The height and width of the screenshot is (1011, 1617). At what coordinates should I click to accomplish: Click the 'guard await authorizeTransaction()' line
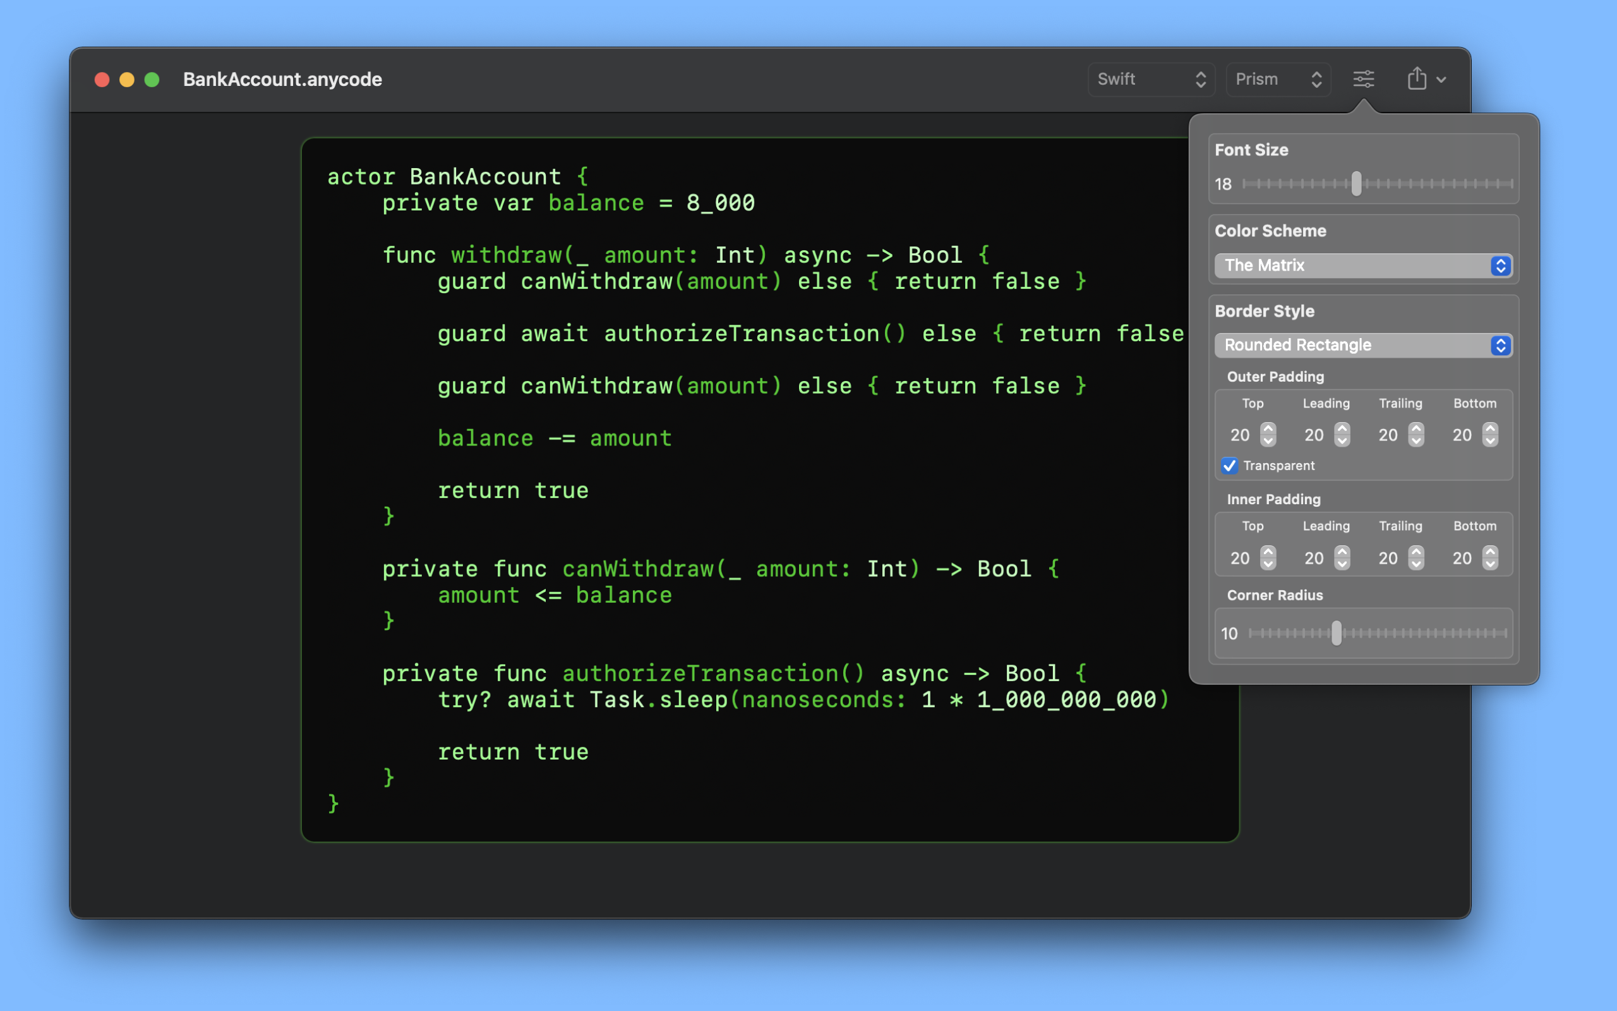coord(810,333)
